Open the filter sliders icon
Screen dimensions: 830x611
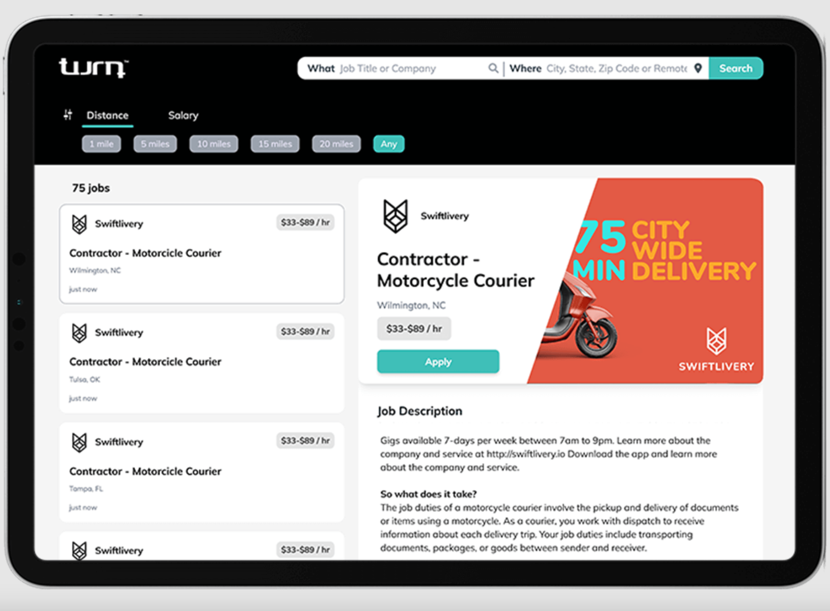68,115
